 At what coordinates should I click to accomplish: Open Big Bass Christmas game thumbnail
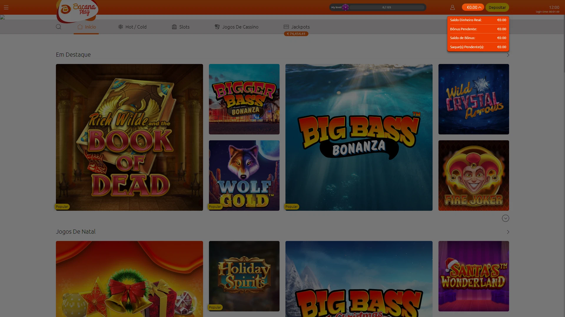[359, 279]
